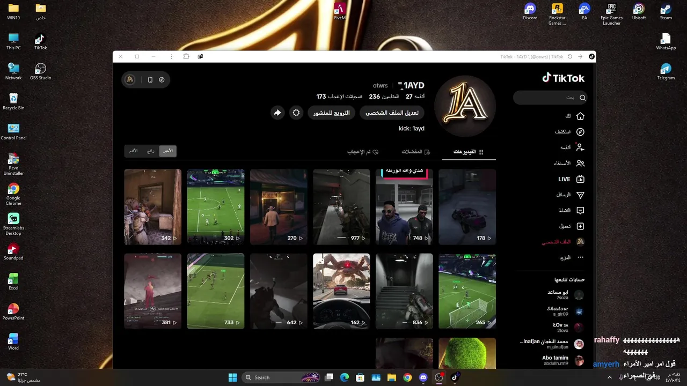Select the الأقدم (Oldest) sort toggle
Screen dimensions: 687x386
[134, 151]
